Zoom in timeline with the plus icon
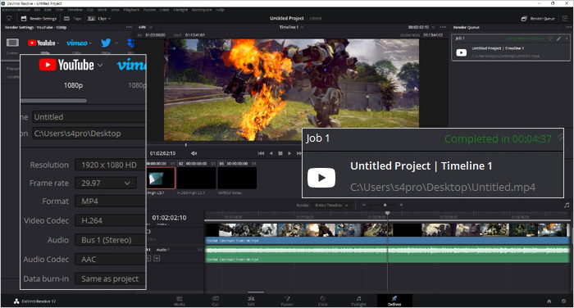 401,206
